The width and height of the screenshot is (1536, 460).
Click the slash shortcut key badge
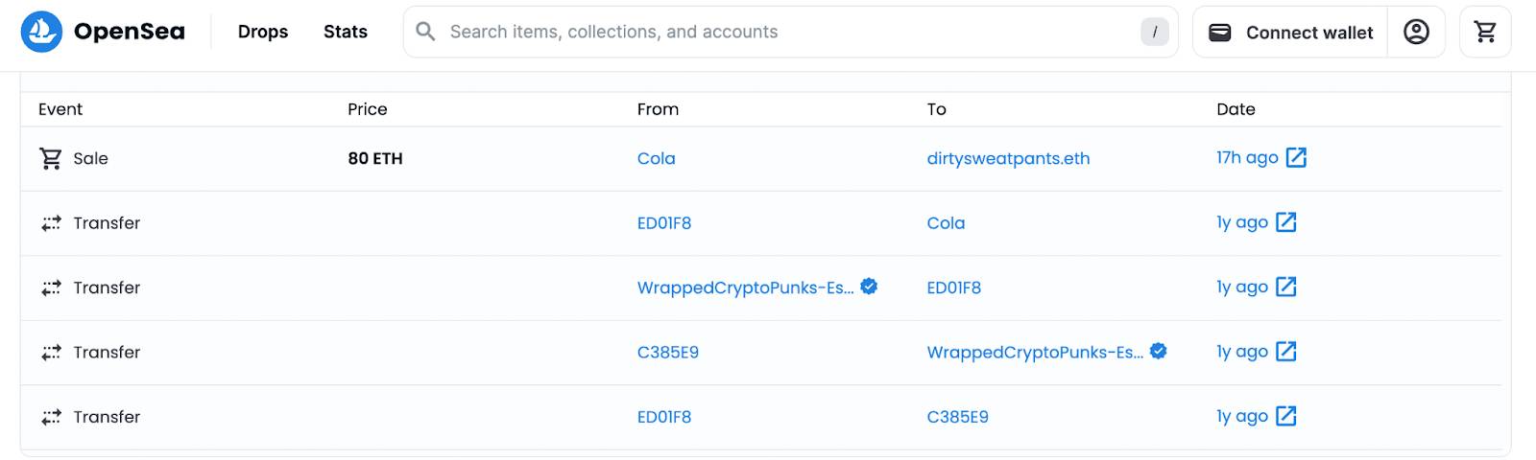tap(1154, 32)
